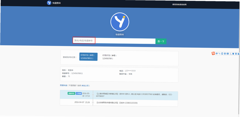Click the Sogou microphone voice input icon
The image size is (240, 117).
pos(225,54)
